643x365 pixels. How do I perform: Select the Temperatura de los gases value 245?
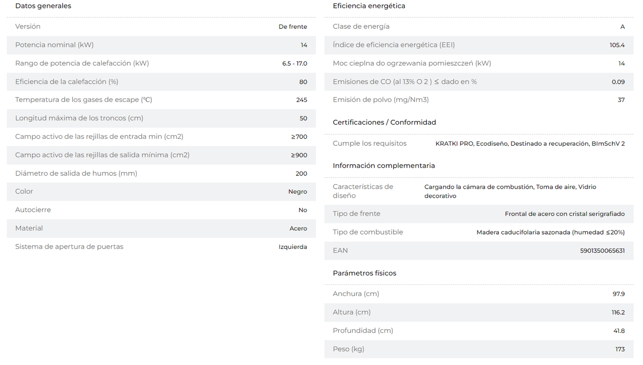[x=302, y=100]
